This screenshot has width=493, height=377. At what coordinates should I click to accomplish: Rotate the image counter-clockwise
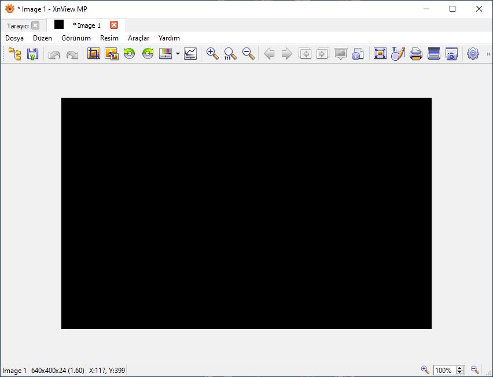129,54
